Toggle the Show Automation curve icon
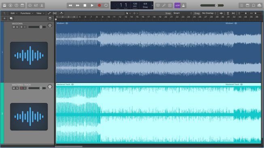 49,13
